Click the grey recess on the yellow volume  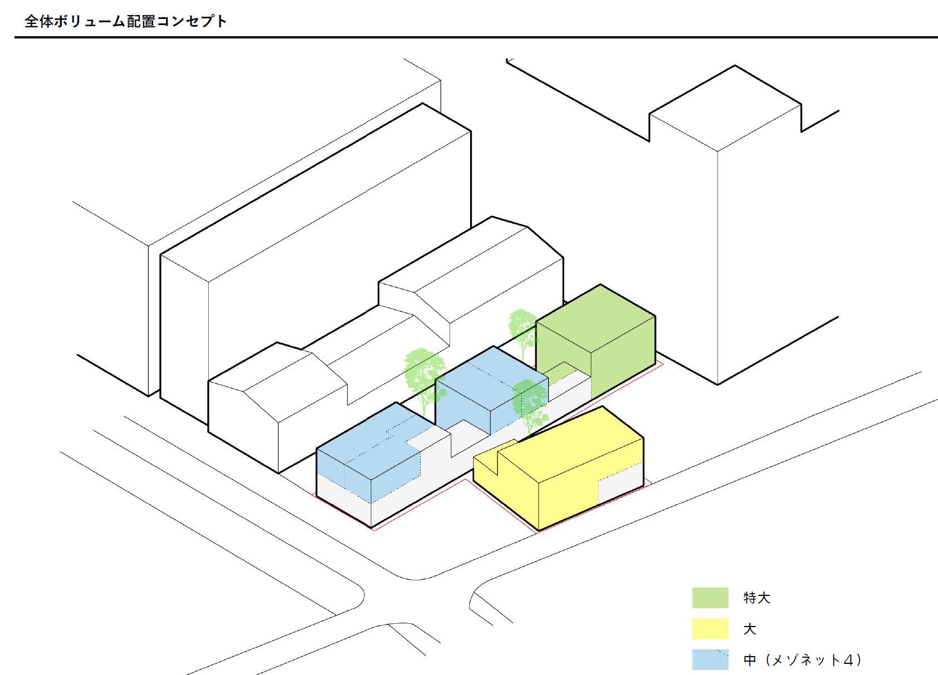point(620,483)
